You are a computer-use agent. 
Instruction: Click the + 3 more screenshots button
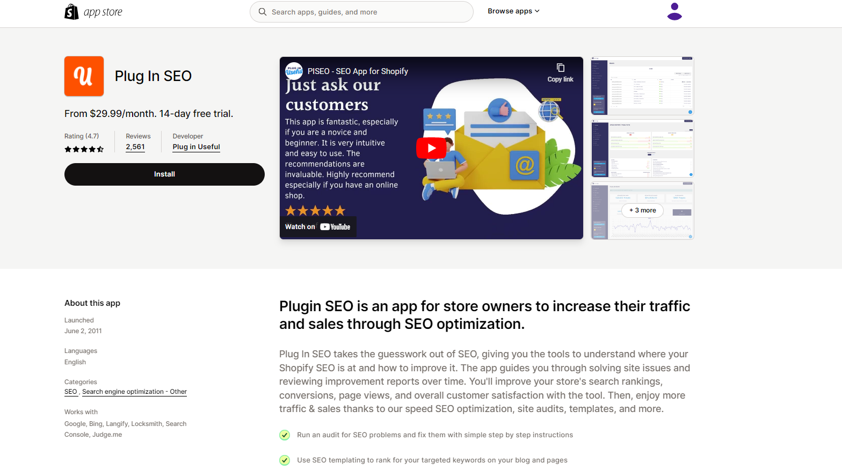click(642, 210)
